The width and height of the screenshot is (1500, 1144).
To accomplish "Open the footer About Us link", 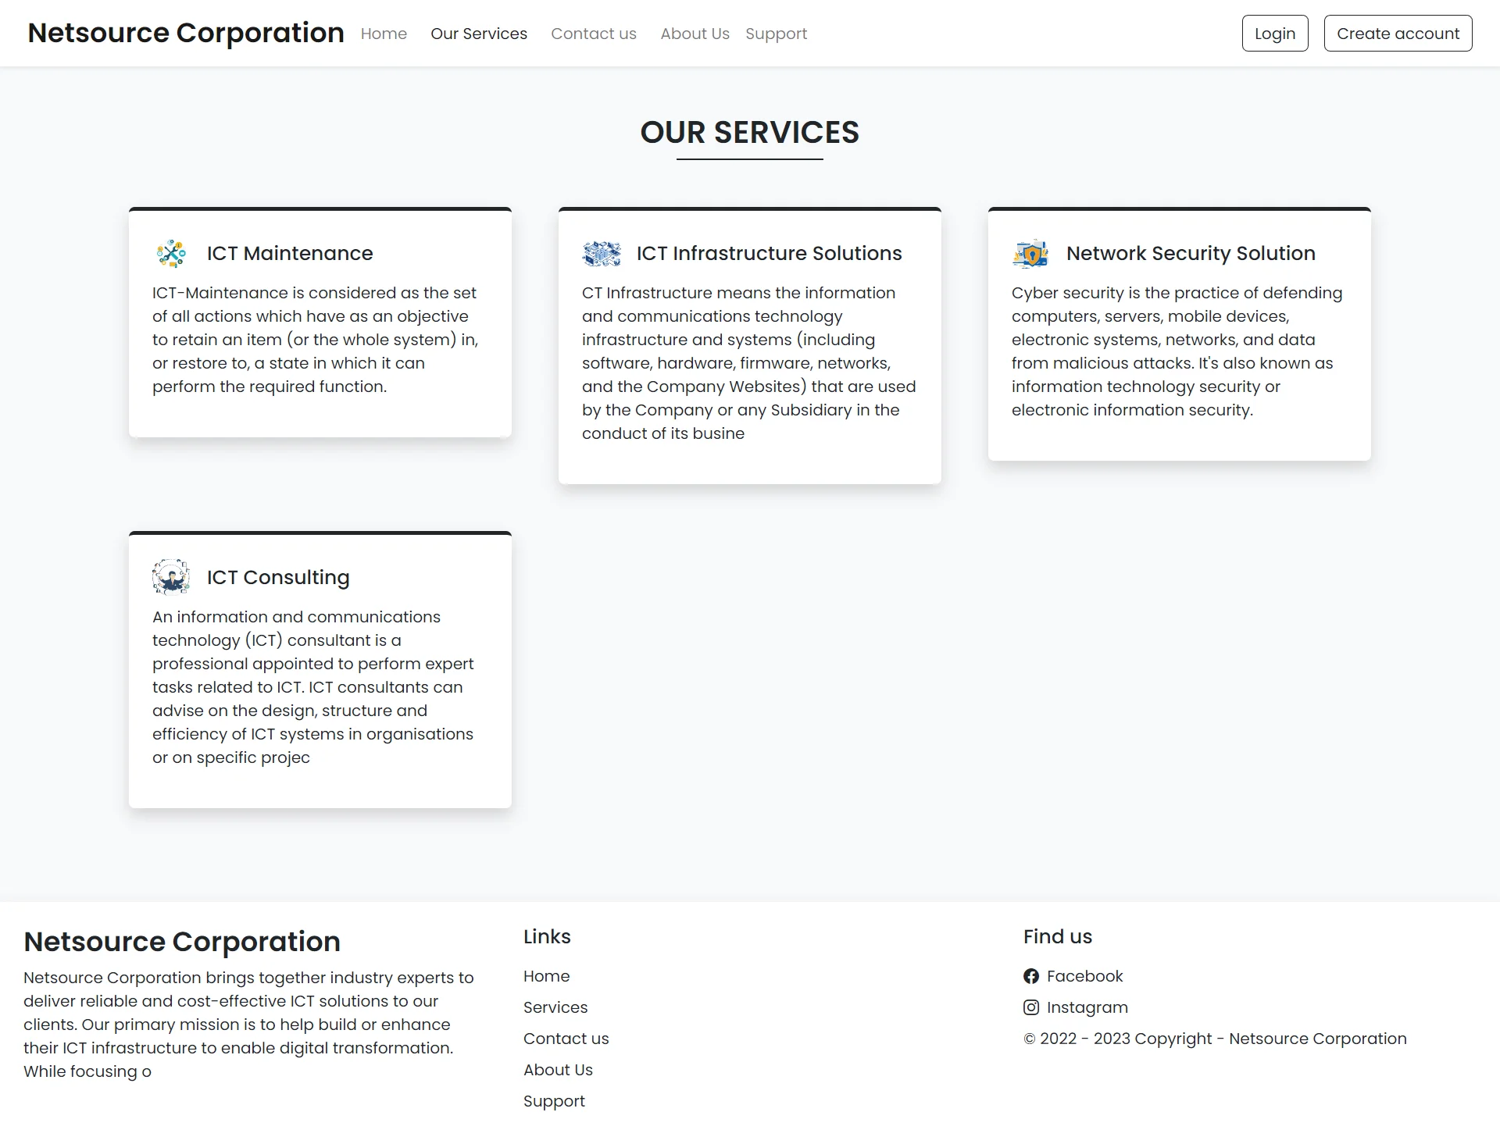I will coord(558,1070).
